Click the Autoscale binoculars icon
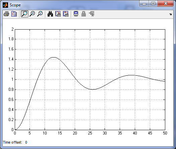 pyautogui.click(x=50, y=14)
